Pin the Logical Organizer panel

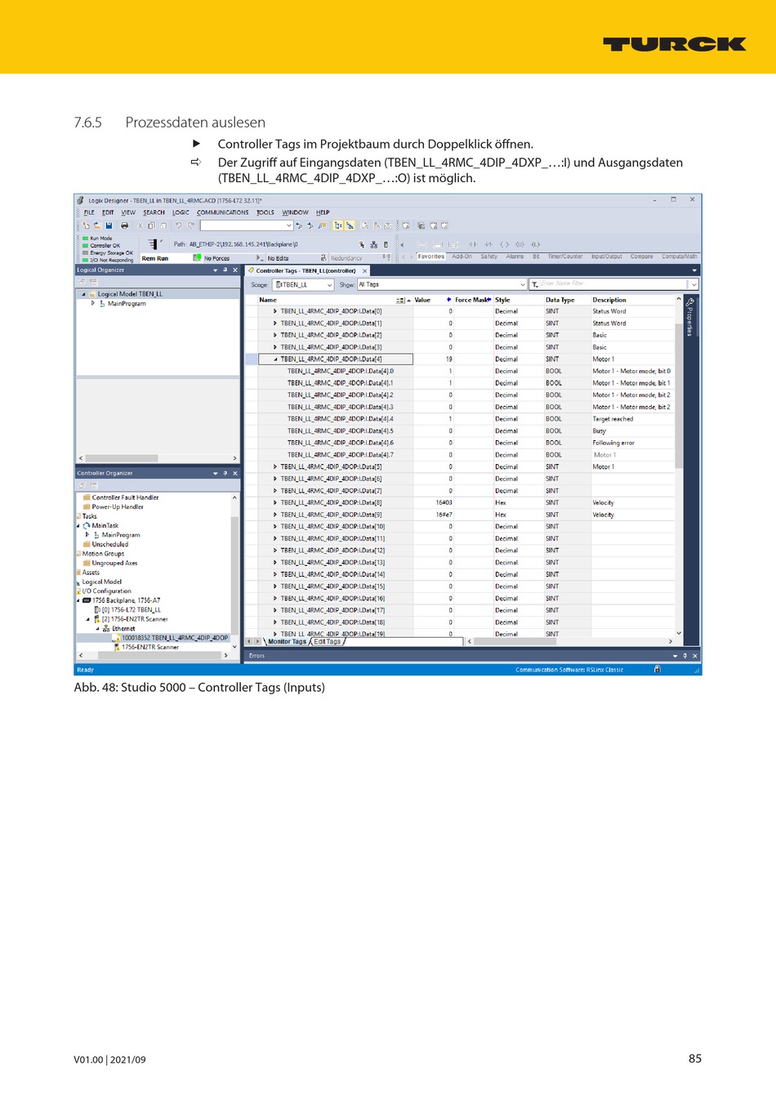click(x=225, y=270)
